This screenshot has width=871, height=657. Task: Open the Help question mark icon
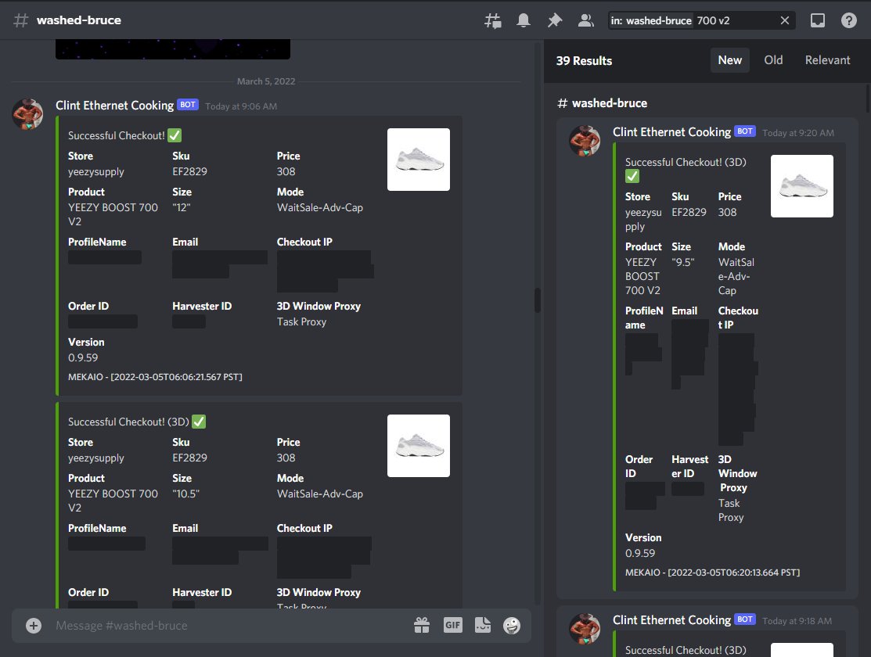pos(849,20)
